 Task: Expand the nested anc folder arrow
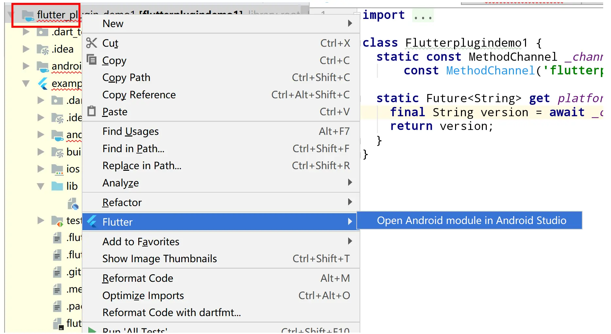[x=41, y=135]
